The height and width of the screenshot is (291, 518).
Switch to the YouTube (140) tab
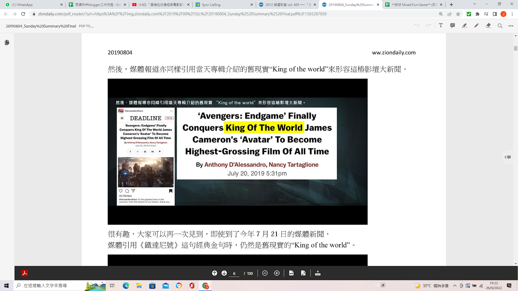click(x=160, y=5)
